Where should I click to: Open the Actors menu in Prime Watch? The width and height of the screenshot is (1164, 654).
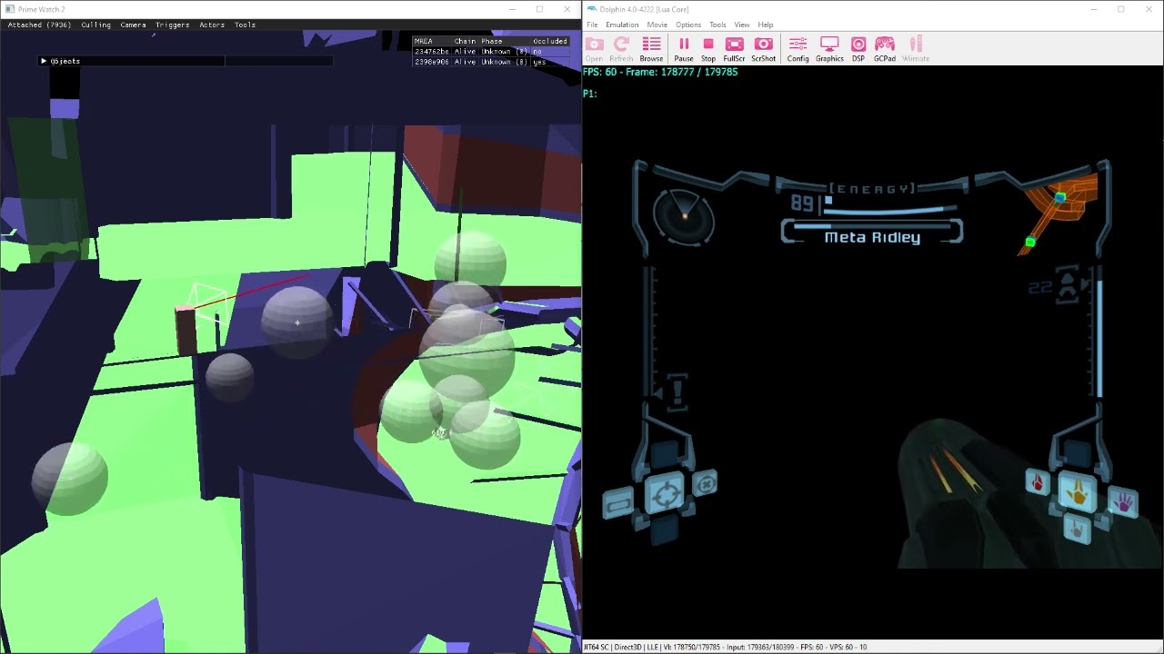(x=212, y=25)
